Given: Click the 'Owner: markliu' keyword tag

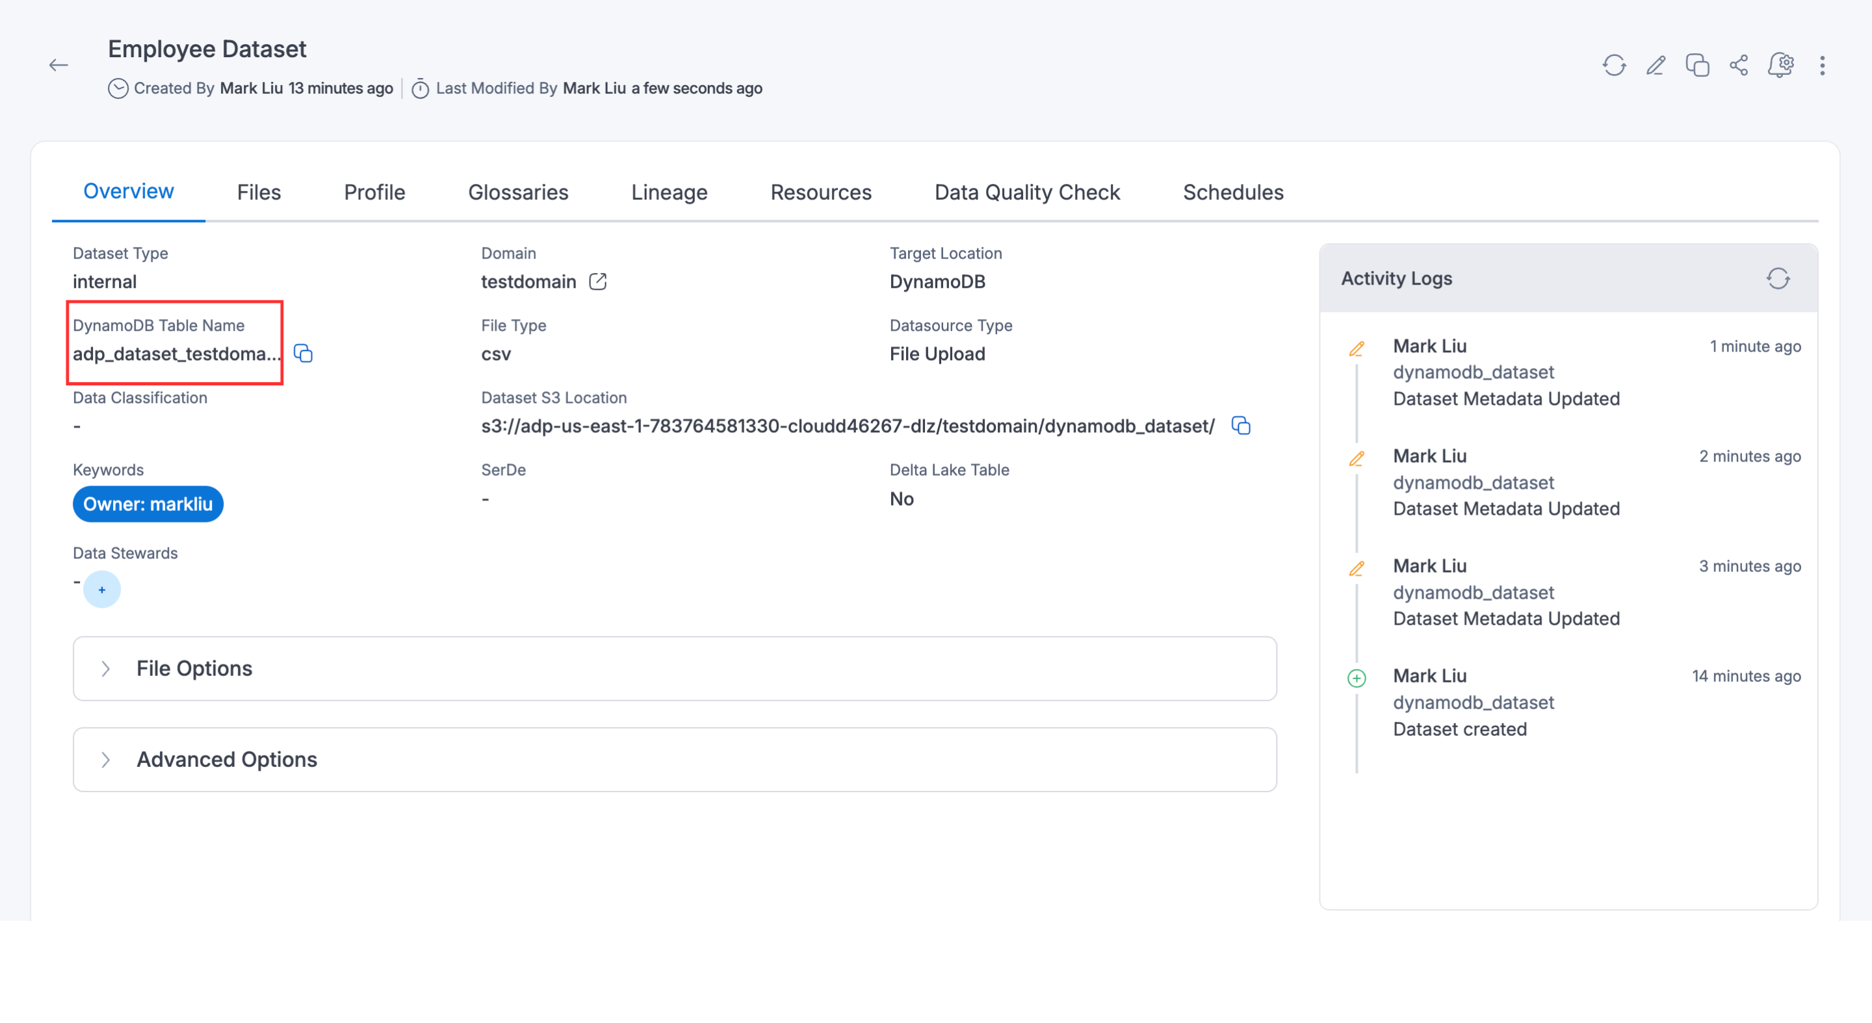Looking at the screenshot, I should [x=148, y=504].
